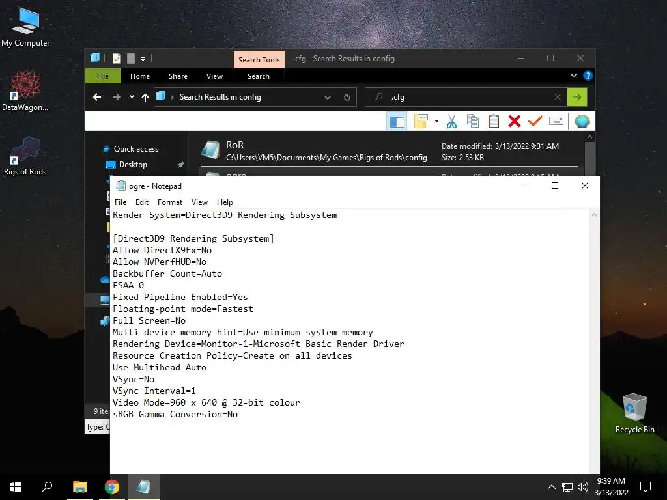Expand the address bar history dropdown
Viewport: 667px width, 500px height.
pos(328,98)
